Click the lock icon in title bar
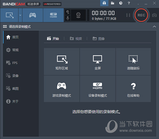This screenshot has height=139, width=159. (x=104, y=3)
